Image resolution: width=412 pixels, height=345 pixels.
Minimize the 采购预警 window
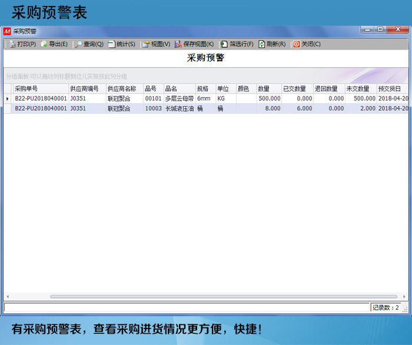point(368,29)
